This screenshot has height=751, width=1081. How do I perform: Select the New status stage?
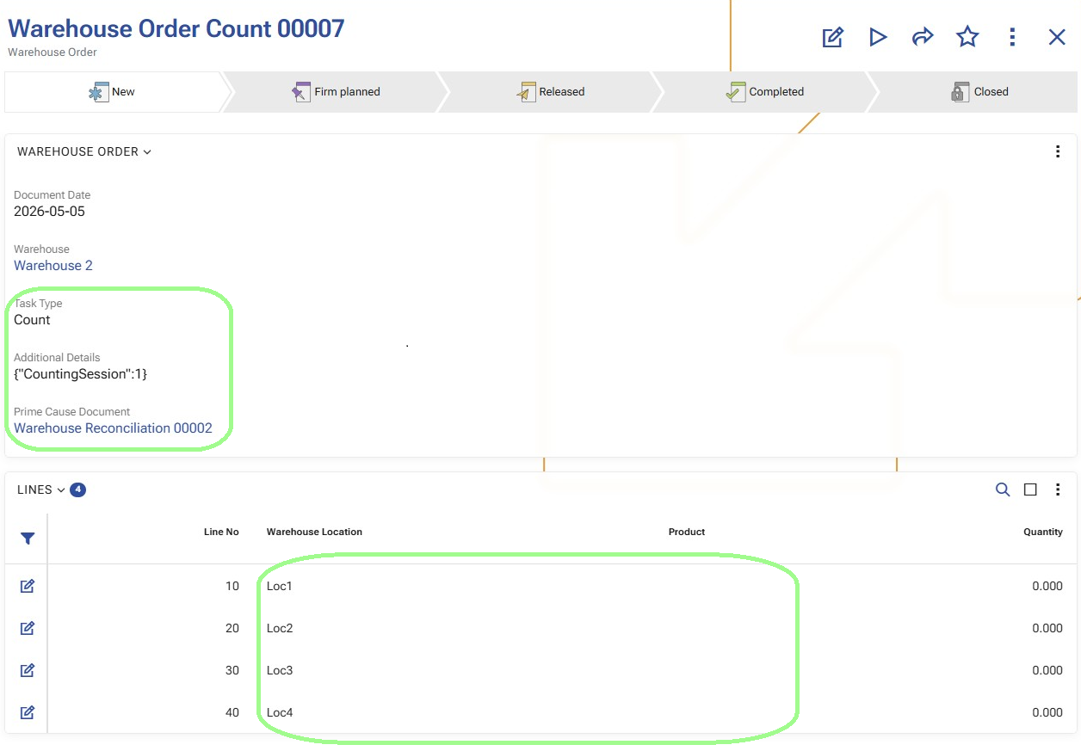click(113, 92)
